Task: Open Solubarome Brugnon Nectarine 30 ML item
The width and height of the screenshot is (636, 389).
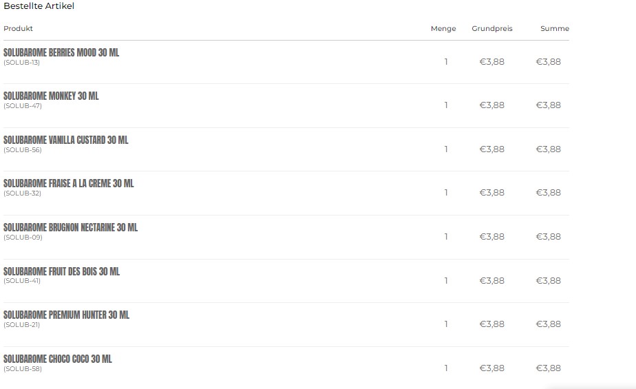Action: (x=70, y=227)
